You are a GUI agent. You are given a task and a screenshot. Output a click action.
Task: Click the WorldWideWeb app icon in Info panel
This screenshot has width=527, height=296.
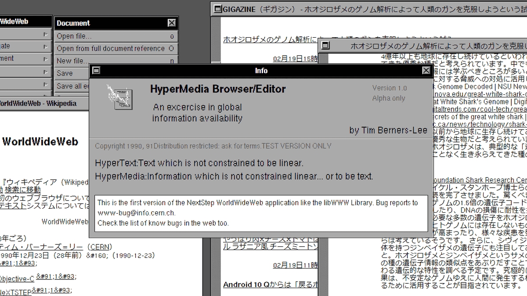(119, 96)
